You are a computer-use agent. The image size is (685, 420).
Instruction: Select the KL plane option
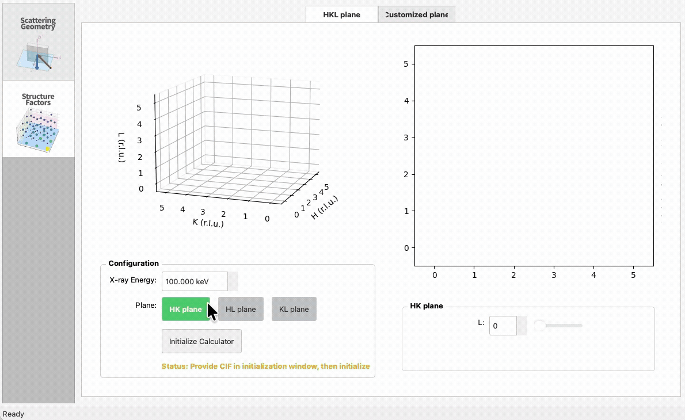tap(294, 309)
